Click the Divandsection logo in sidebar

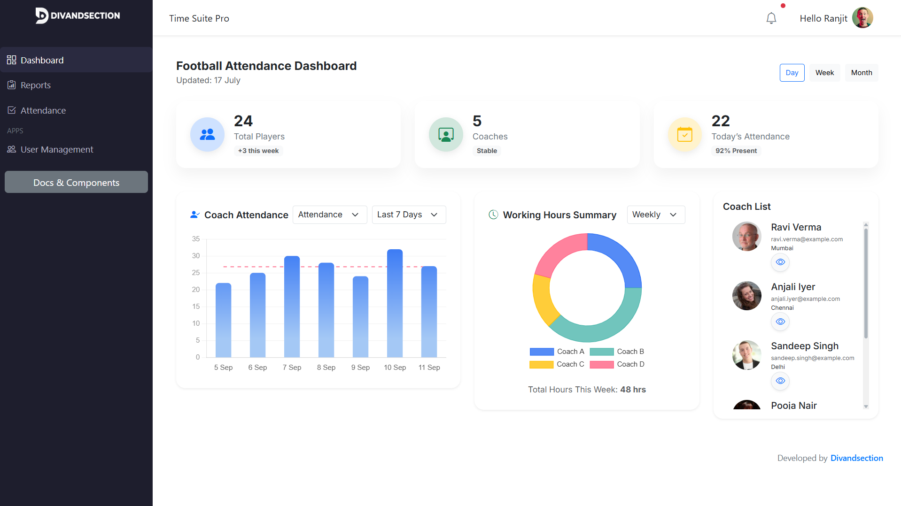coord(78,15)
